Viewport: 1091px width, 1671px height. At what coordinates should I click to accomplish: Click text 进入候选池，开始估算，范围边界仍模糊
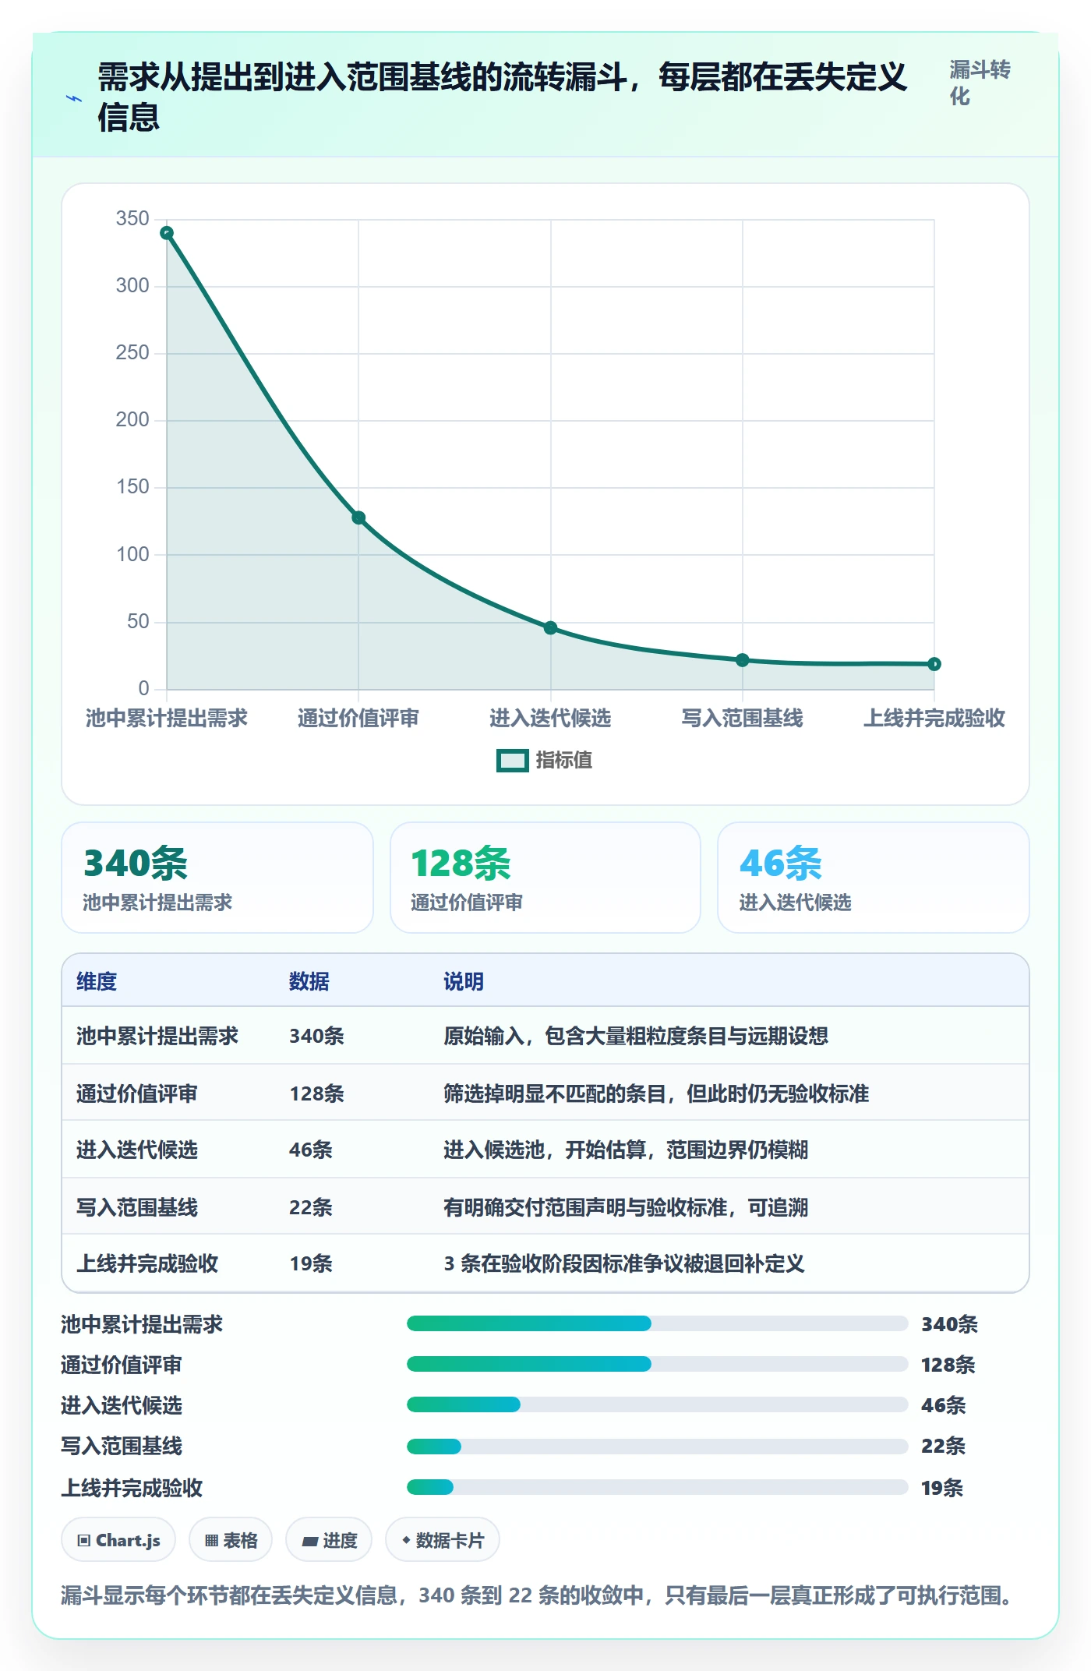626,1150
